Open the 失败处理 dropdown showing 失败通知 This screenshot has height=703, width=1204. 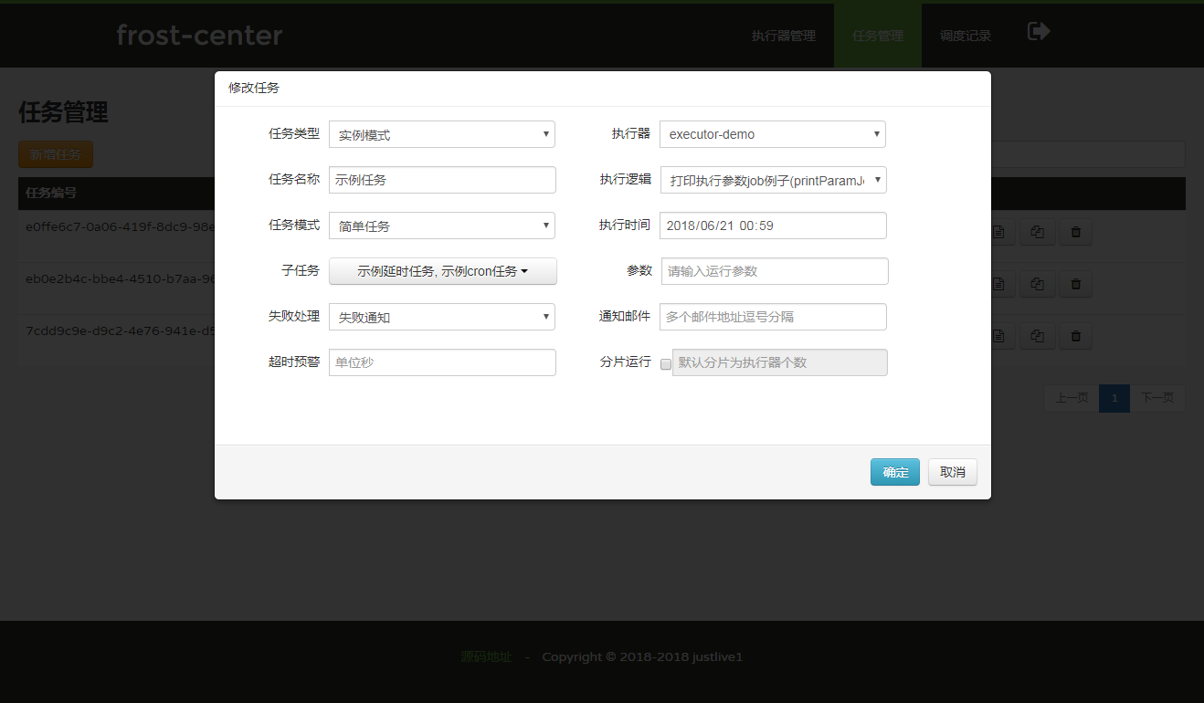click(x=442, y=317)
